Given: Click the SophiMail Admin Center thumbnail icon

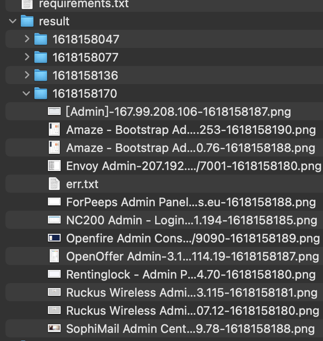Looking at the screenshot, I should point(54,328).
